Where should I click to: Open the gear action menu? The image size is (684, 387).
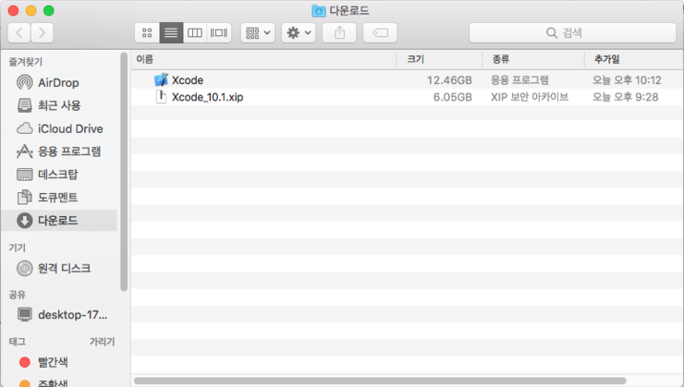[299, 32]
